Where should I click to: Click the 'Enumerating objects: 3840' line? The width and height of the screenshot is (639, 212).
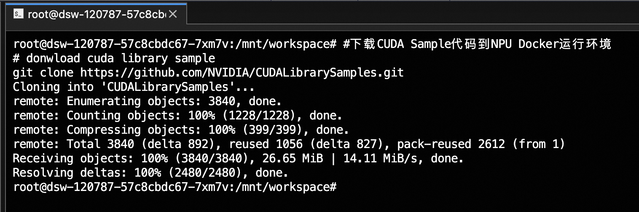click(147, 101)
